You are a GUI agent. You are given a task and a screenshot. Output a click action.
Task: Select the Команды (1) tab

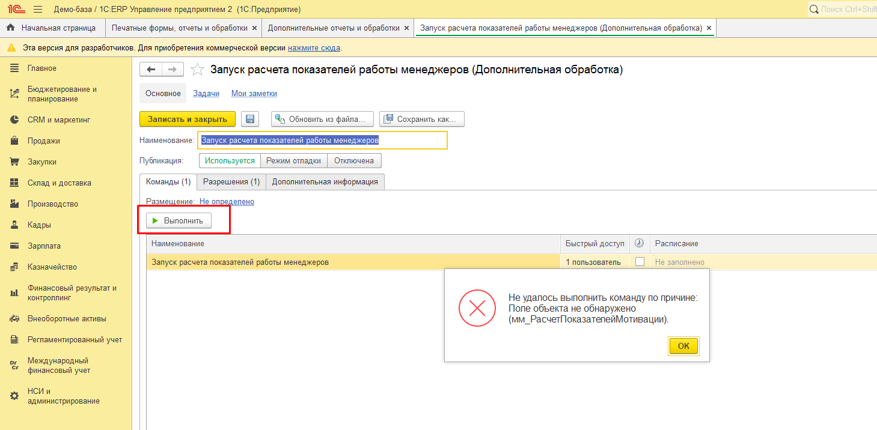click(168, 181)
